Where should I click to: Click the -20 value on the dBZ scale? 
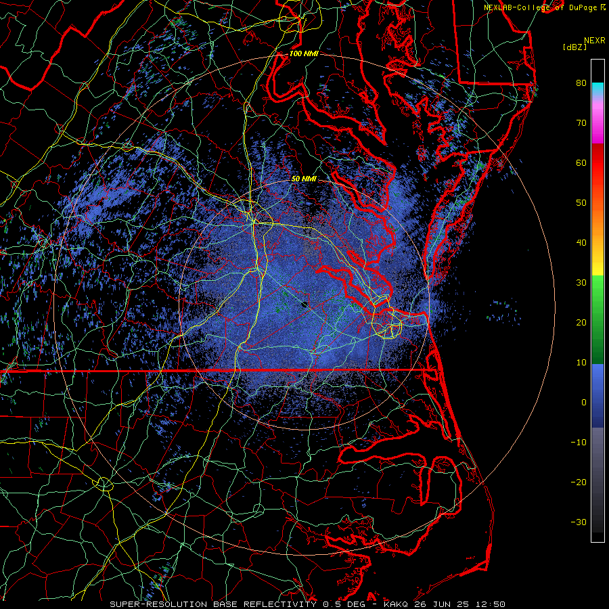coord(579,482)
